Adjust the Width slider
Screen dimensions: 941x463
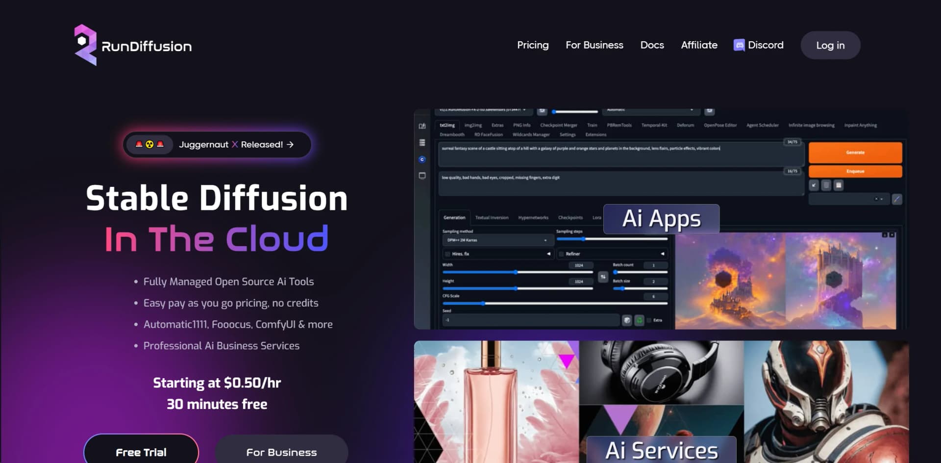click(x=518, y=272)
